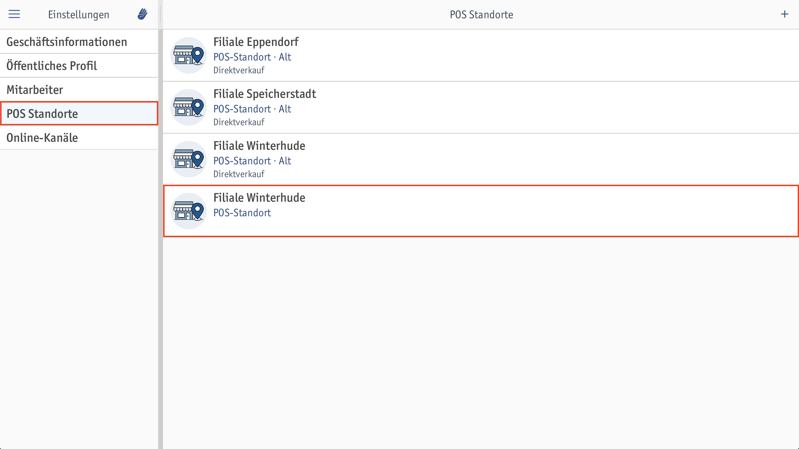
Task: Click the blue hand logo icon
Action: tap(142, 14)
